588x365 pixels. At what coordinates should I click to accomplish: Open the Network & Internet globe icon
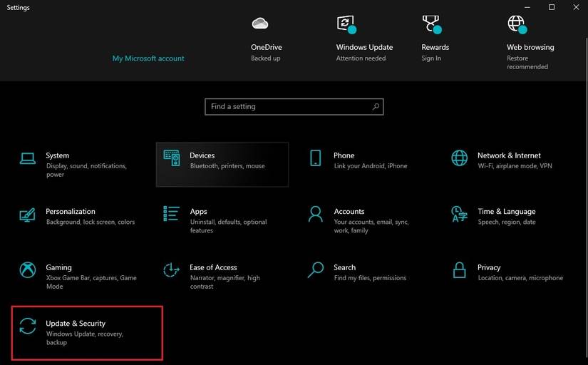(x=460, y=158)
